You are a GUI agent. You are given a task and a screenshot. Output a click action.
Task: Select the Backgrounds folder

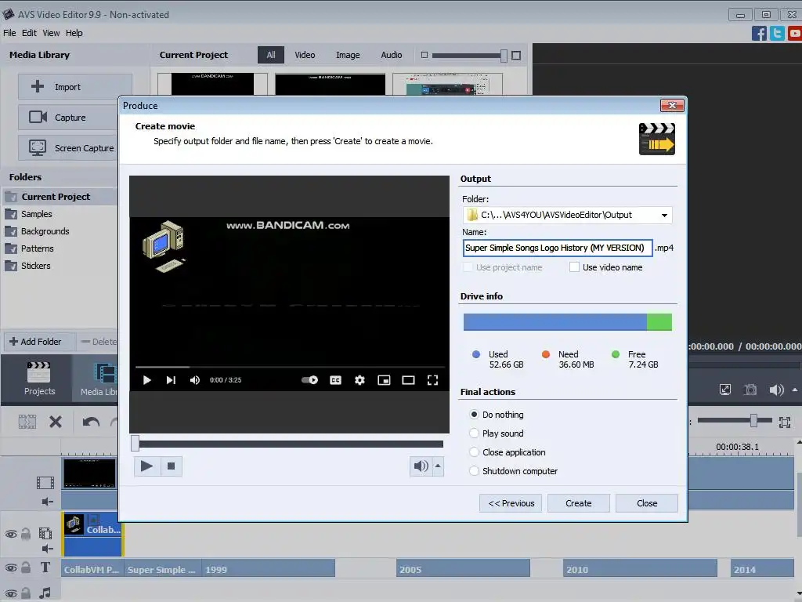pos(45,231)
